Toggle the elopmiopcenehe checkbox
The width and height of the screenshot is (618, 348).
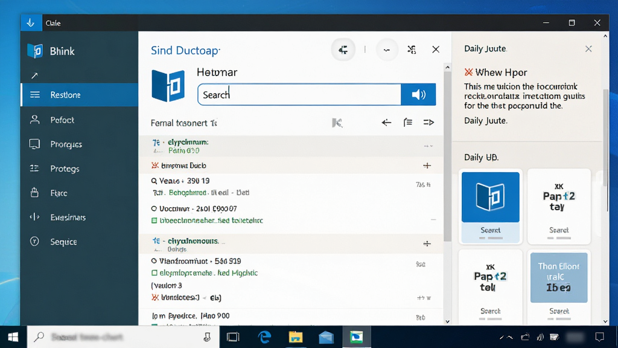(x=154, y=272)
